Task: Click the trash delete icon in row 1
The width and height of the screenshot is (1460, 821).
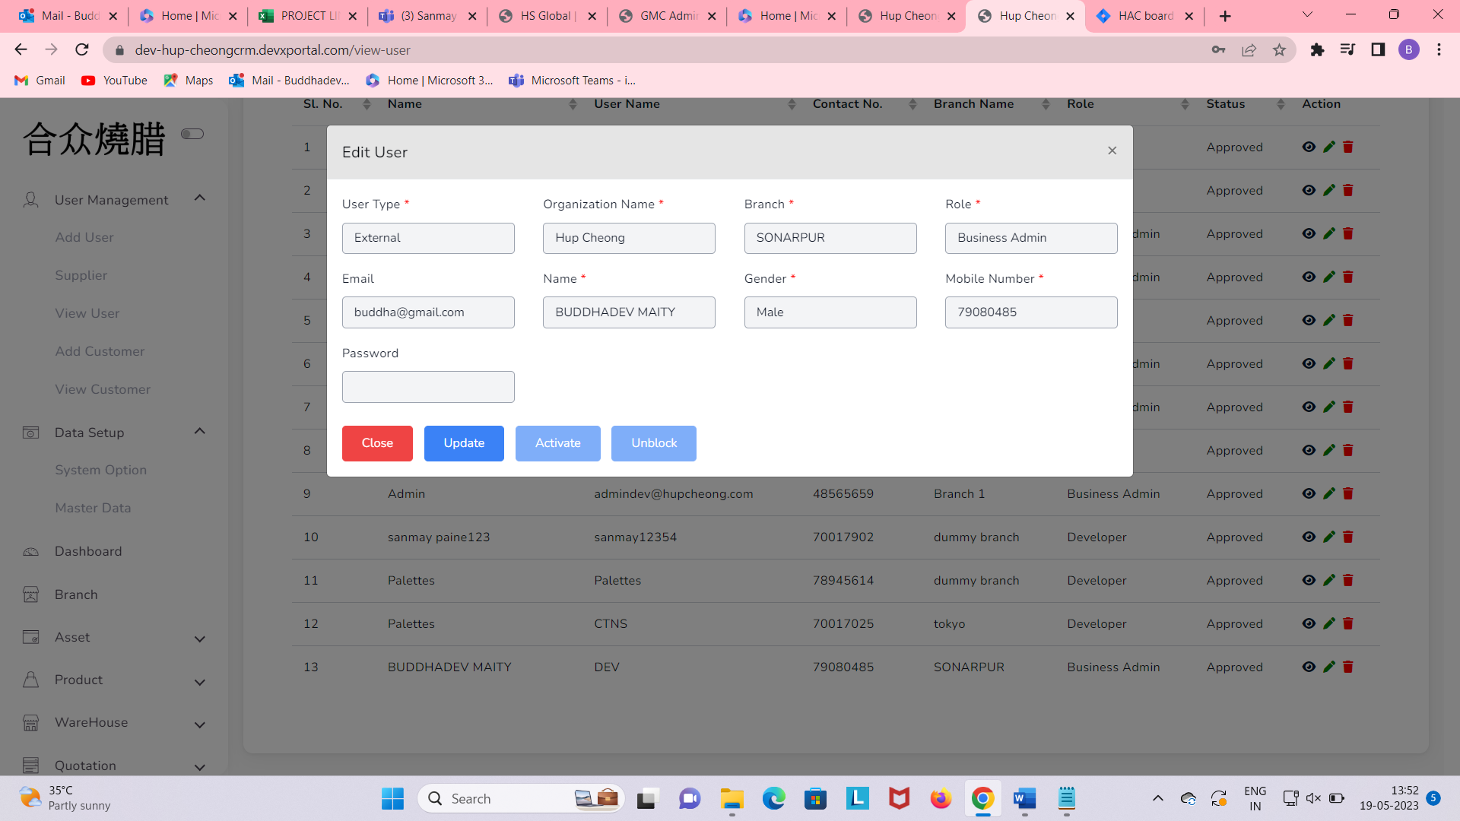Action: tap(1347, 147)
